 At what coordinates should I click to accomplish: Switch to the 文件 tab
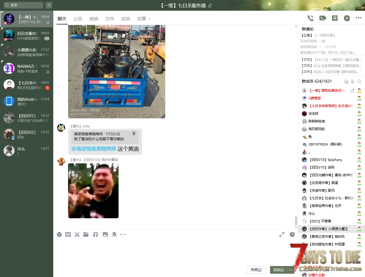pos(110,19)
